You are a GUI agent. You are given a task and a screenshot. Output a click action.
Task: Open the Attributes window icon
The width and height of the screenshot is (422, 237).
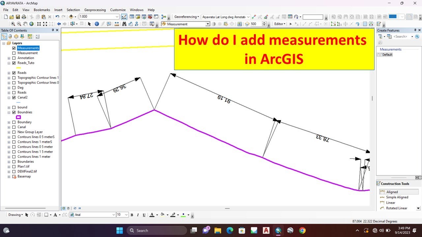365,24
